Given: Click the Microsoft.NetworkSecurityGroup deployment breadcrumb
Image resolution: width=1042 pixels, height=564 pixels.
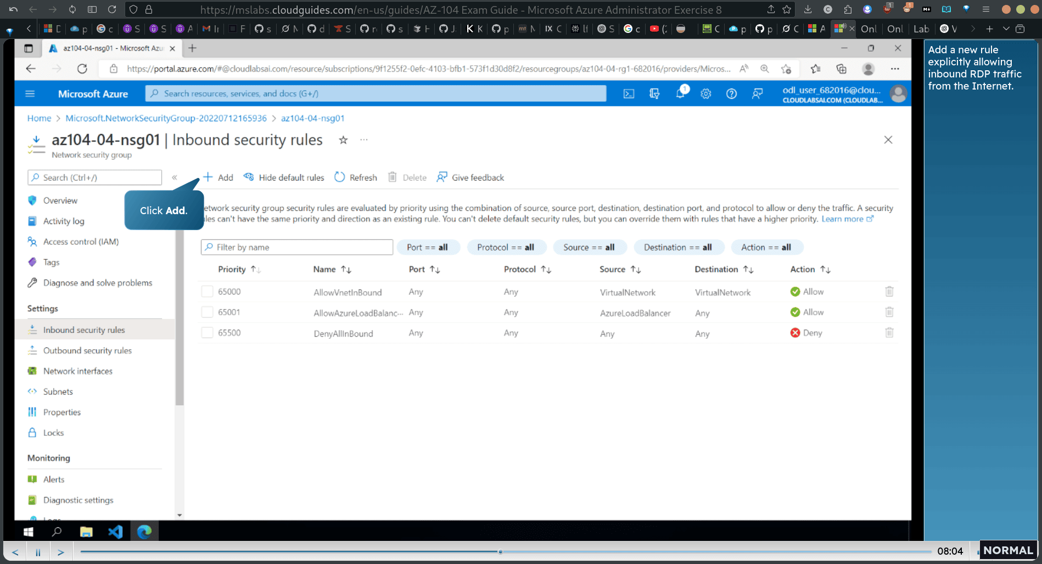Looking at the screenshot, I should [166, 118].
